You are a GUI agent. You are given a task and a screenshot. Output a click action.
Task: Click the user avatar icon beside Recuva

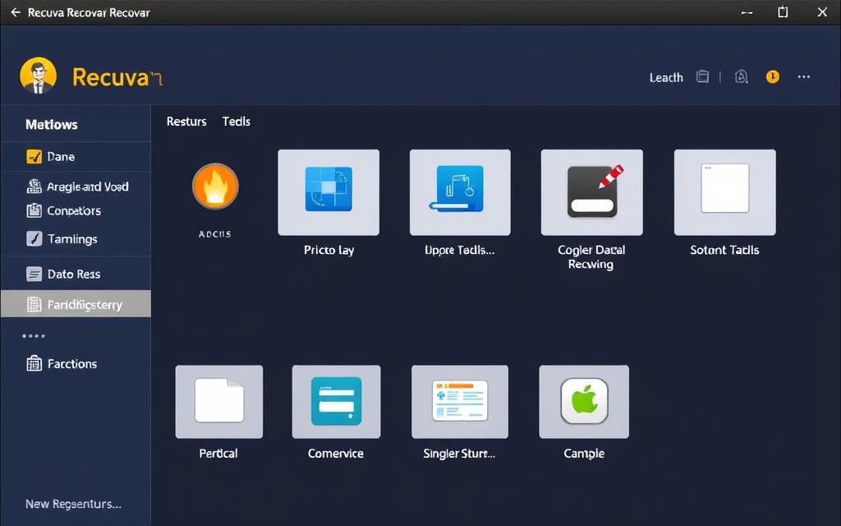click(38, 76)
